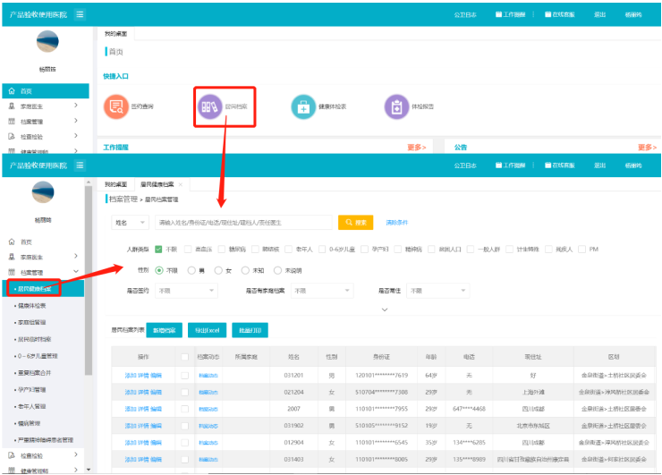The width and height of the screenshot is (662, 475).
Task: Open the purple 体检报告 shortcut icon
Action: click(x=396, y=106)
